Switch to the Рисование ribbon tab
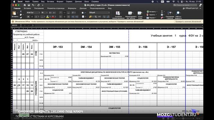214x120 pixels. tap(39, 8)
